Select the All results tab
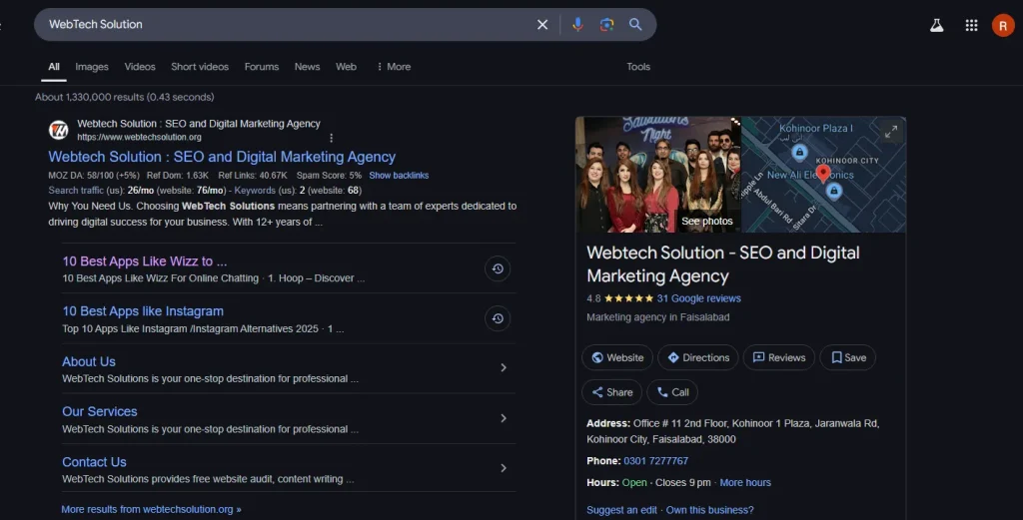The height and width of the screenshot is (520, 1023). coord(54,67)
